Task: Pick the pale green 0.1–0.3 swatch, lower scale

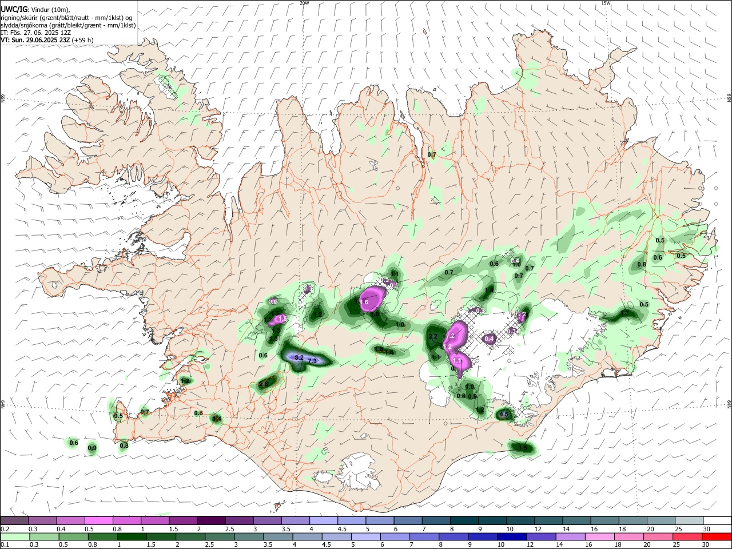Action: click(x=15, y=537)
